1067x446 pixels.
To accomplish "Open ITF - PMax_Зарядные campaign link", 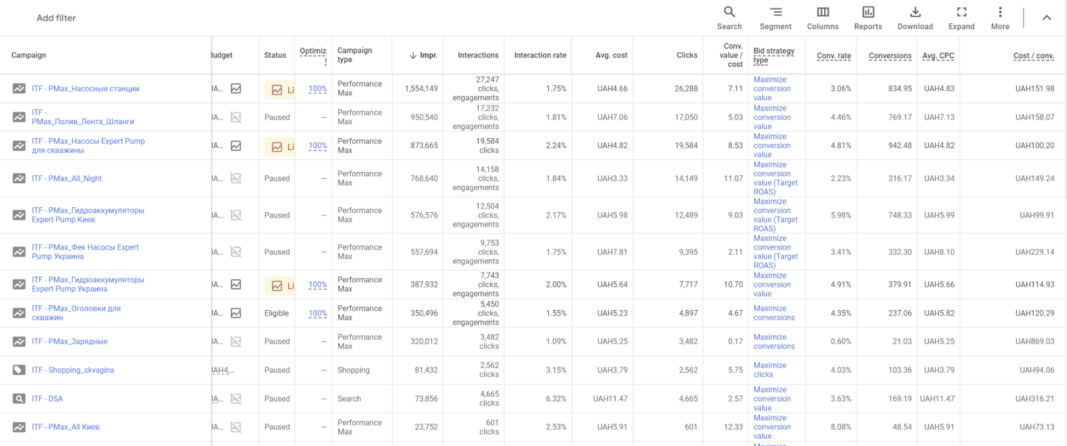I will click(69, 341).
